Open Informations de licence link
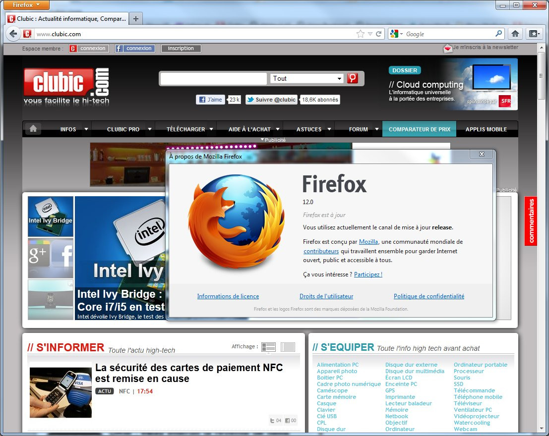 point(228,296)
